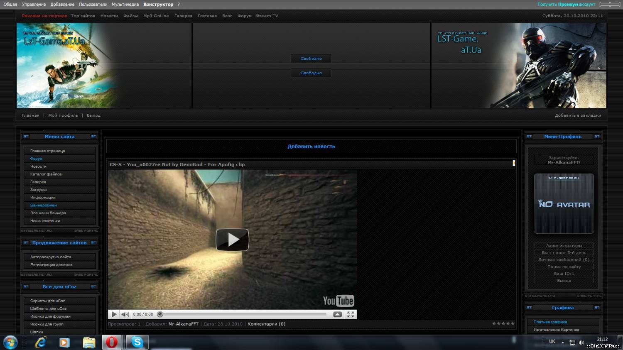Open the pop-up arrow menu in player bar

(337, 315)
